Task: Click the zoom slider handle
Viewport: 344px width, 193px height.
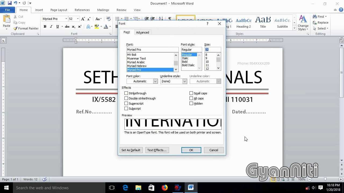Action: click(x=325, y=179)
